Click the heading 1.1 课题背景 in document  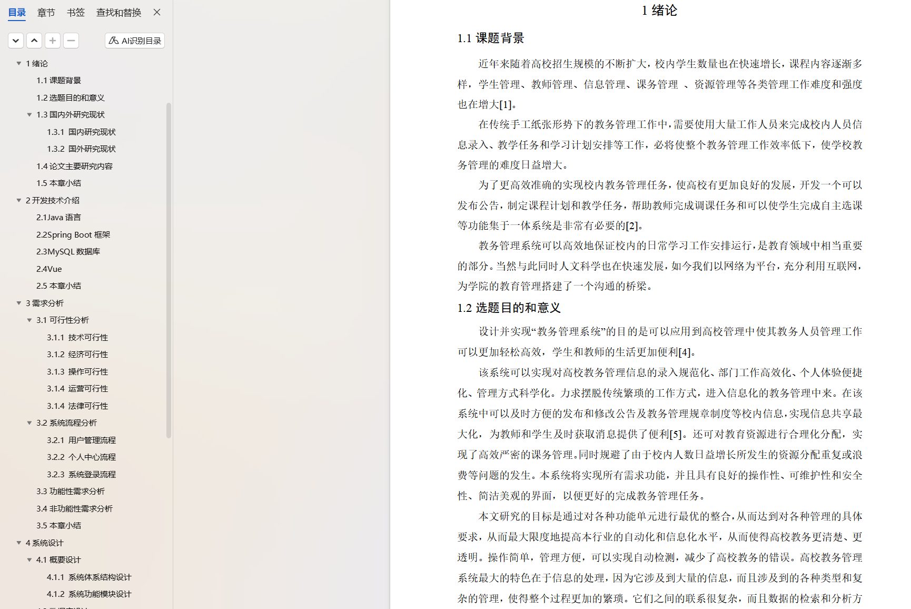(491, 38)
